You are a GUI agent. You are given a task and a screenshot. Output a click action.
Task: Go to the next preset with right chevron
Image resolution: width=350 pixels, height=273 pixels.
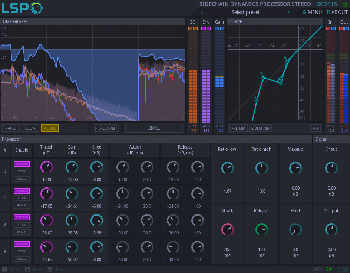point(288,12)
